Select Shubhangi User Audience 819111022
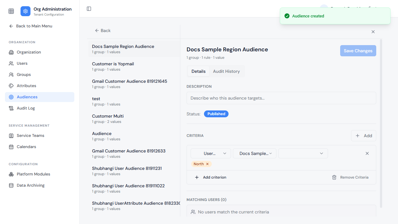 [x=134, y=189]
